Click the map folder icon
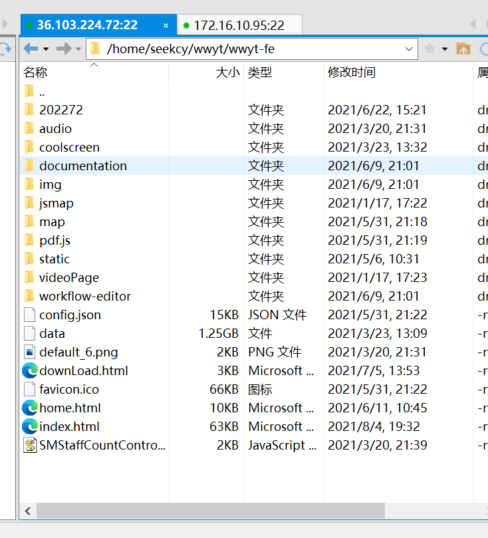488x538 pixels. (29, 221)
